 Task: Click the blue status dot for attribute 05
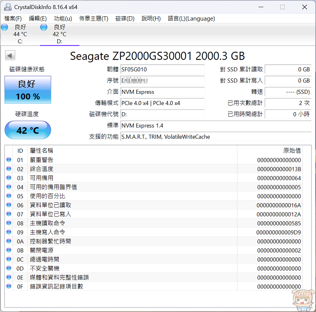point(9,196)
